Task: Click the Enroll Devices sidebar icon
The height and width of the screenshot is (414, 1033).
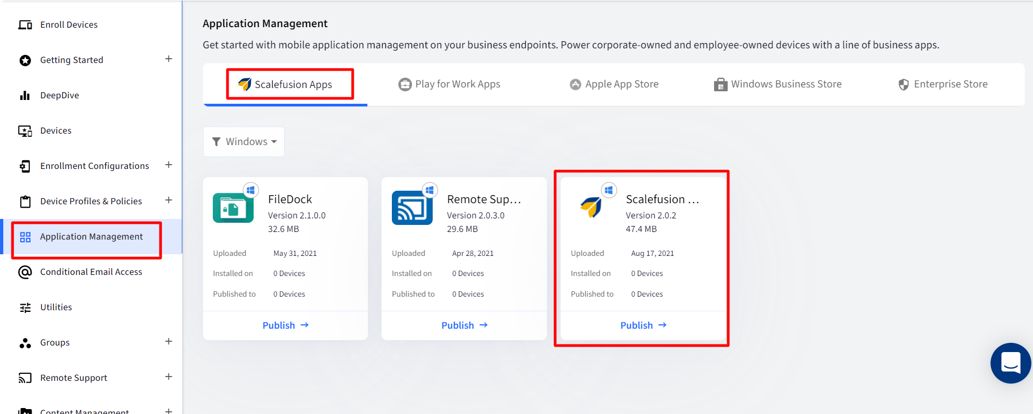Action: coord(25,25)
